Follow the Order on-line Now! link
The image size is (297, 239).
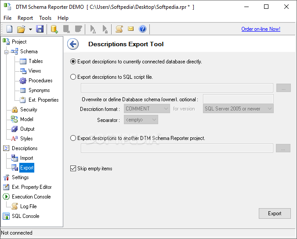point(261,29)
